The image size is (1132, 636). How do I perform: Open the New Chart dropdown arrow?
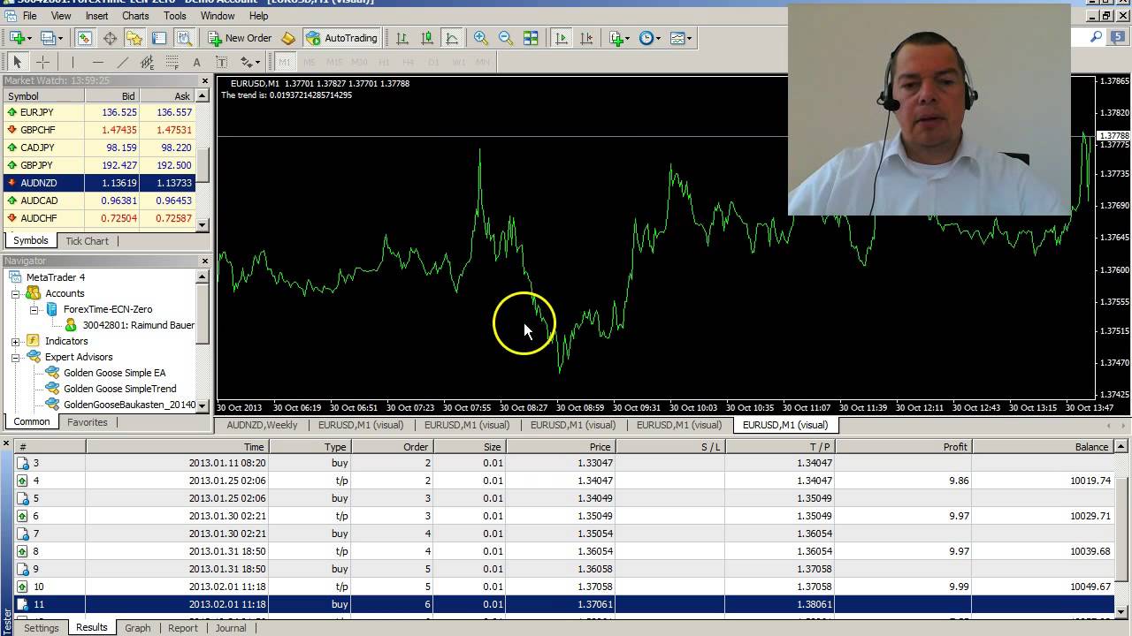[x=29, y=38]
